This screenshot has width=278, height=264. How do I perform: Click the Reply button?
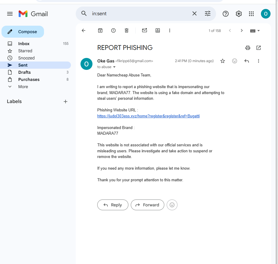[x=113, y=205]
